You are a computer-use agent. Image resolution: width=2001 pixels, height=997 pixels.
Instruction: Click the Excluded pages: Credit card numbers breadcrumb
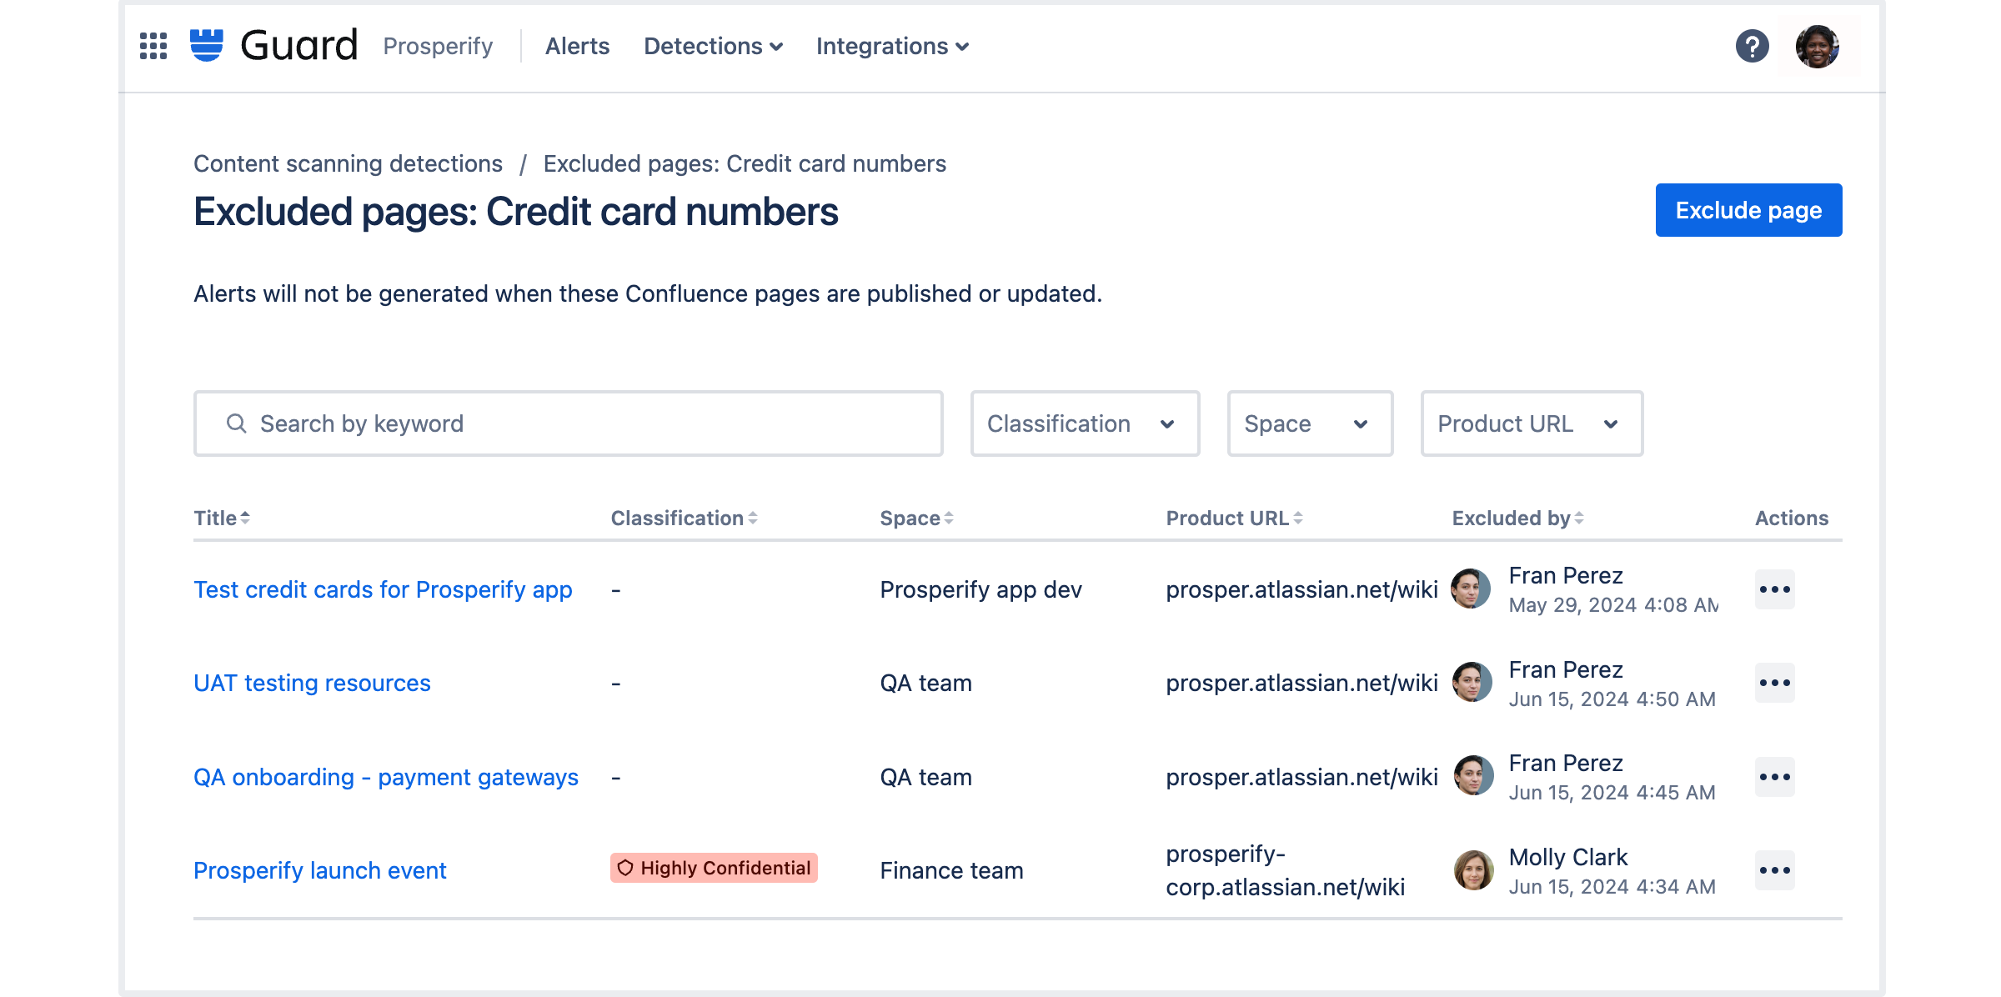745,163
